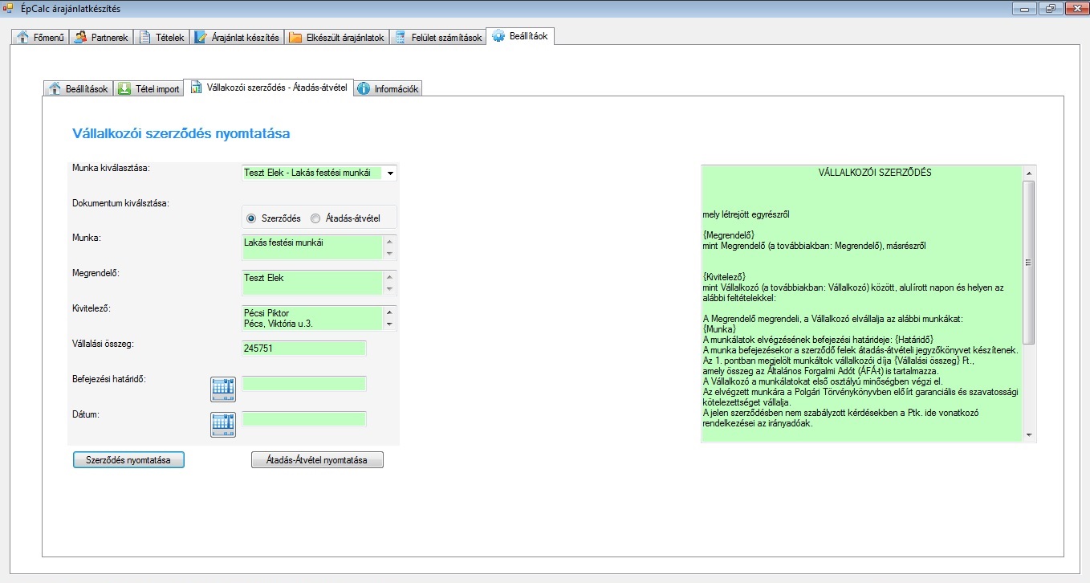The width and height of the screenshot is (1090, 583).
Task: Open calendar picker for Dátum field
Action: pos(223,424)
